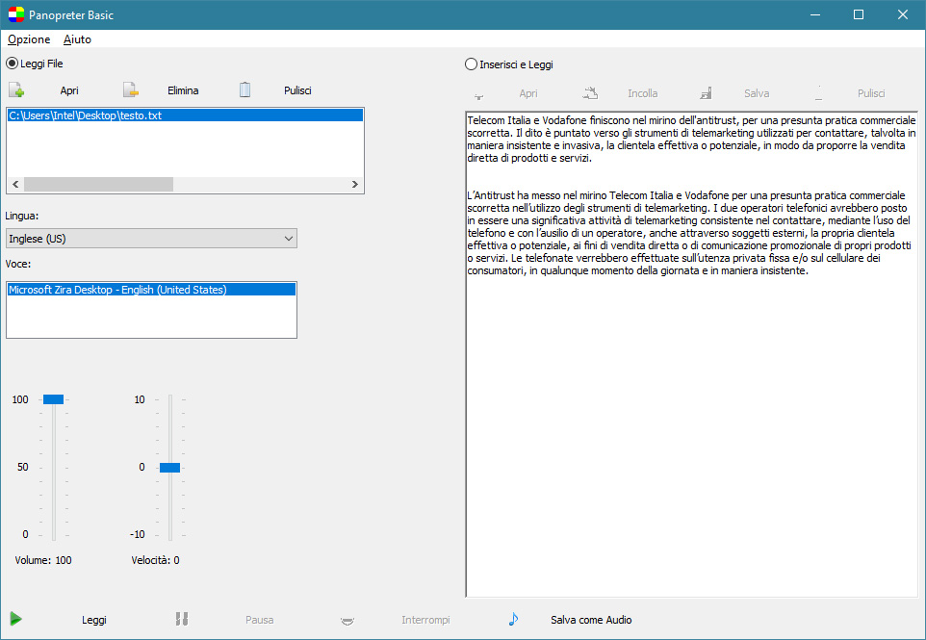Click the Panopreter app icon in title bar
Viewport: 926px width, 640px height.
(16, 14)
